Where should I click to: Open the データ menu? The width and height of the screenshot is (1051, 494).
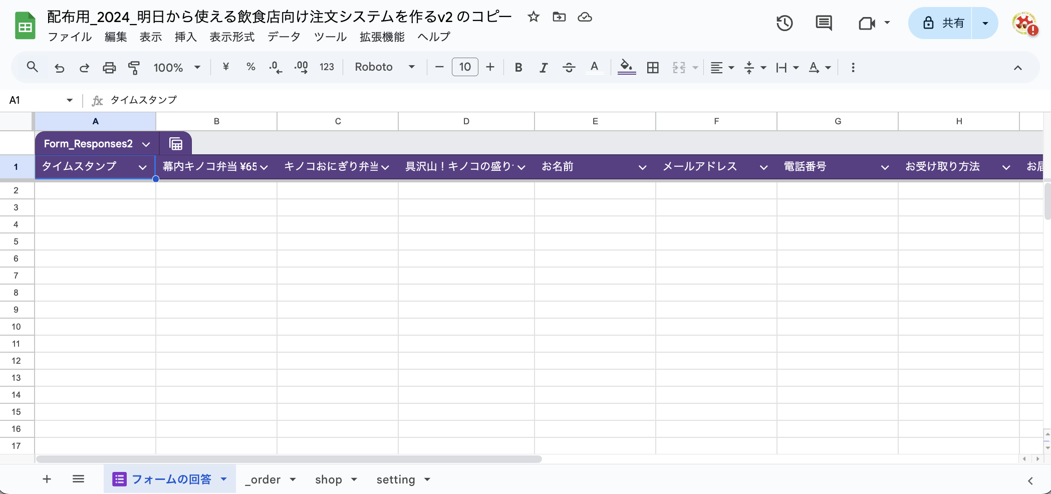click(x=284, y=37)
